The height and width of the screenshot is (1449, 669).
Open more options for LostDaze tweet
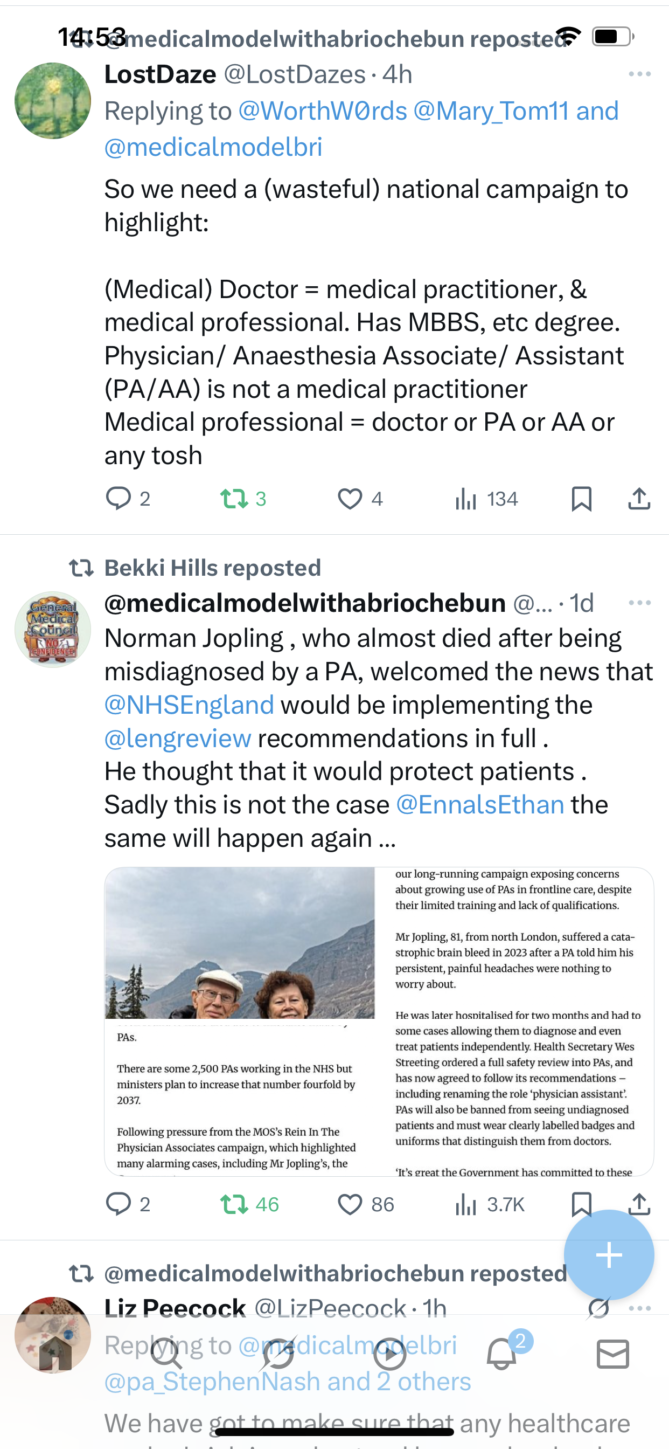click(x=639, y=74)
